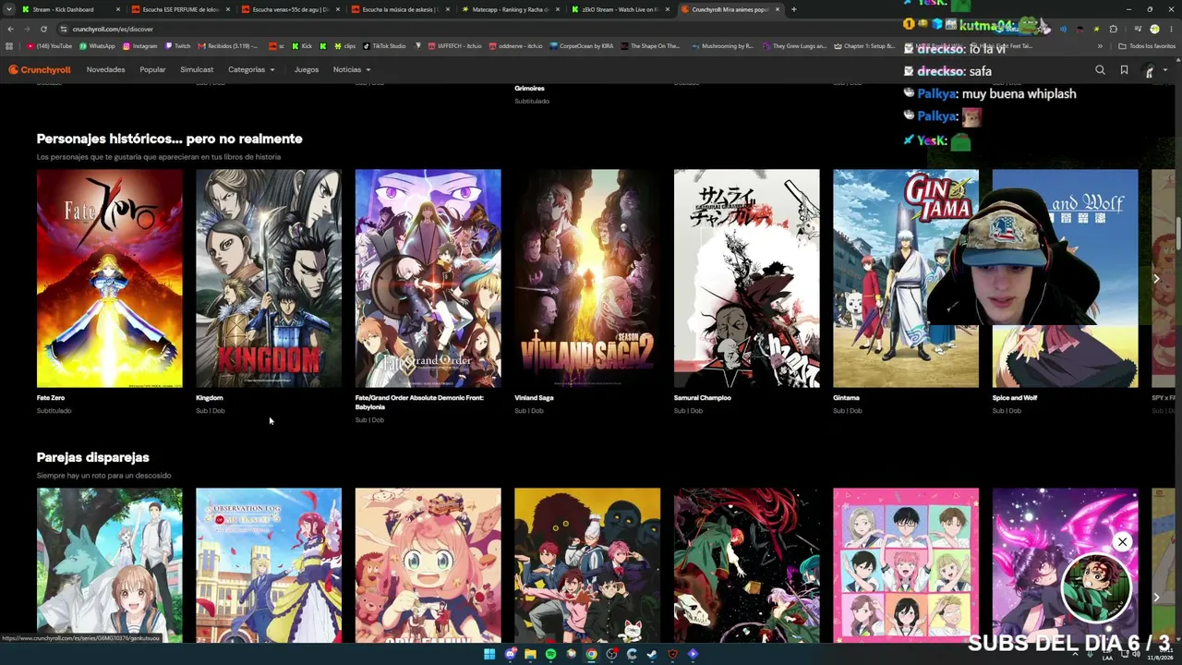Open the Instagram bookmark
1182x665 pixels.
tap(140, 46)
